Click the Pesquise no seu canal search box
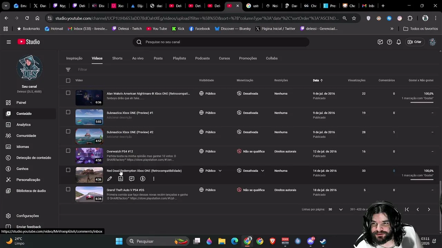 coord(221,42)
